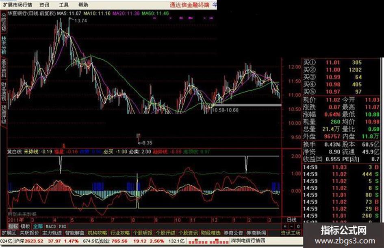Open the 行业攻略 tab

(x=120, y=233)
